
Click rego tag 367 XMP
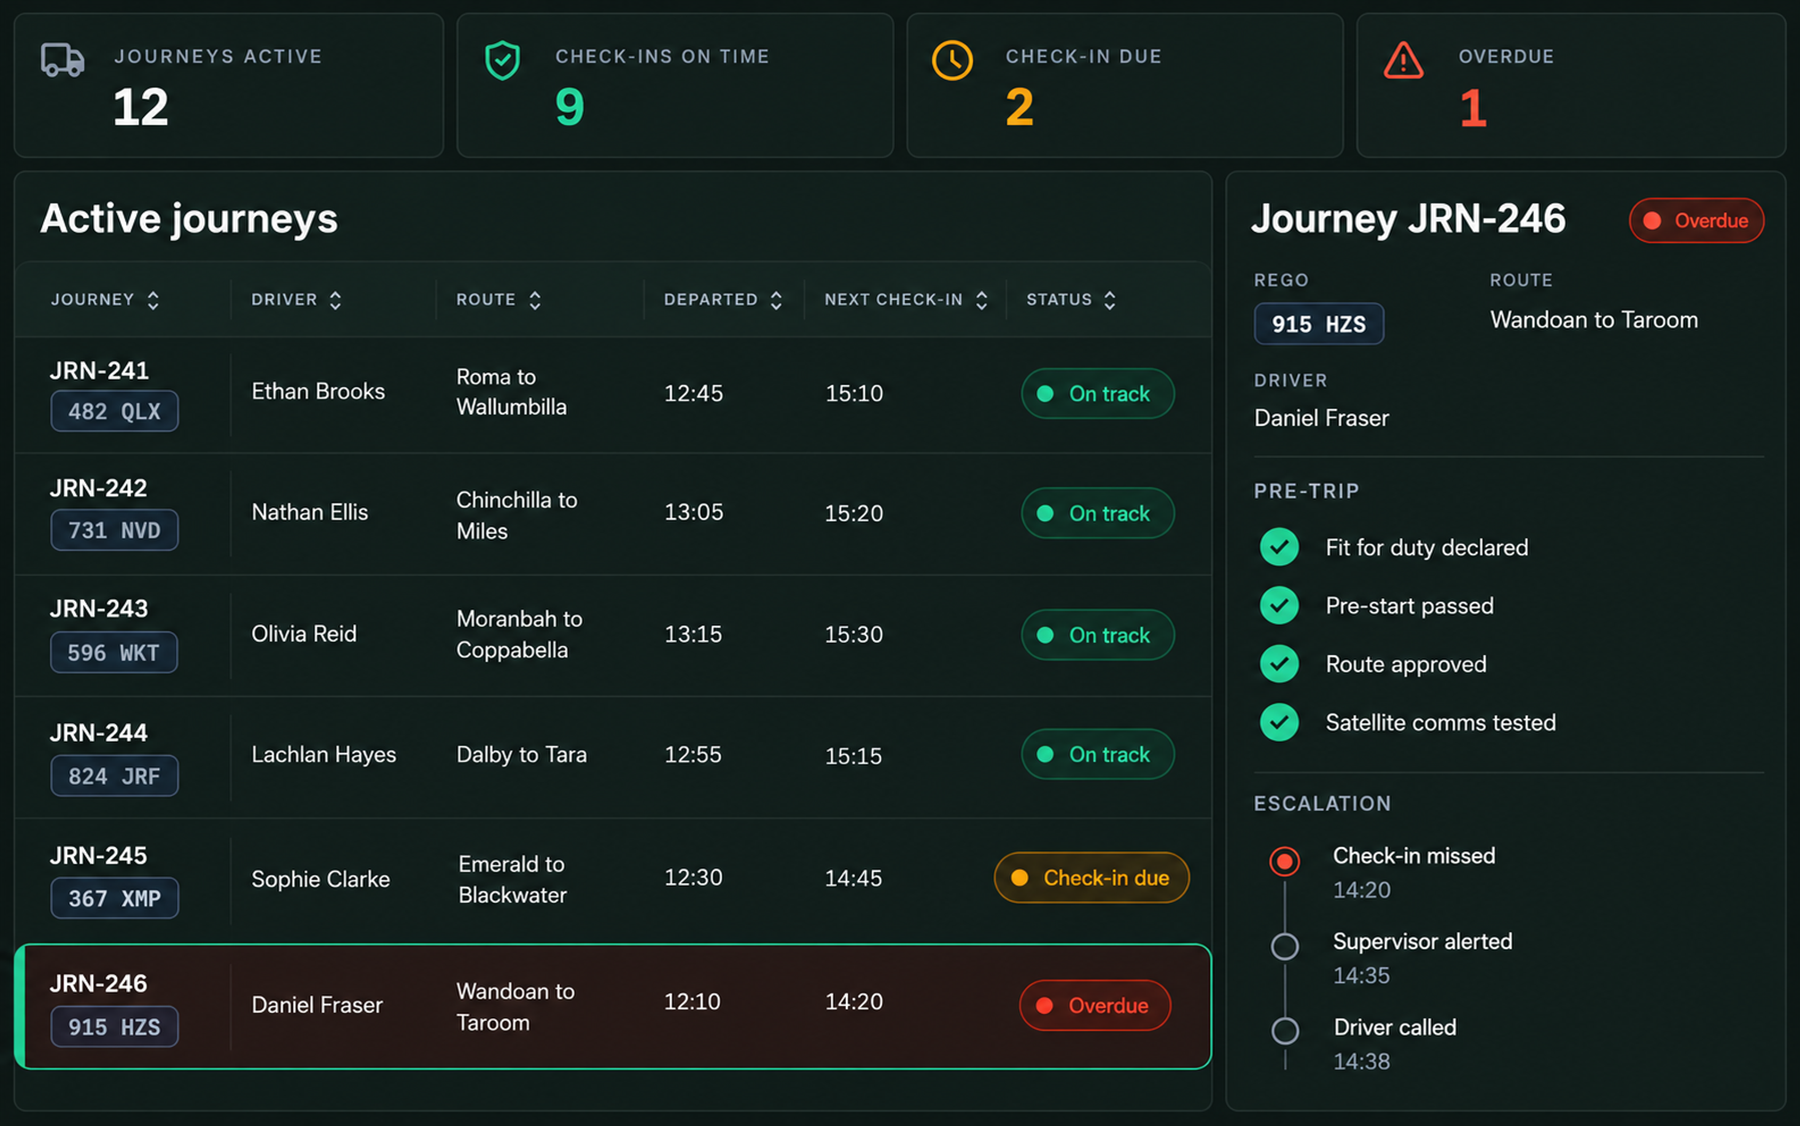click(115, 899)
